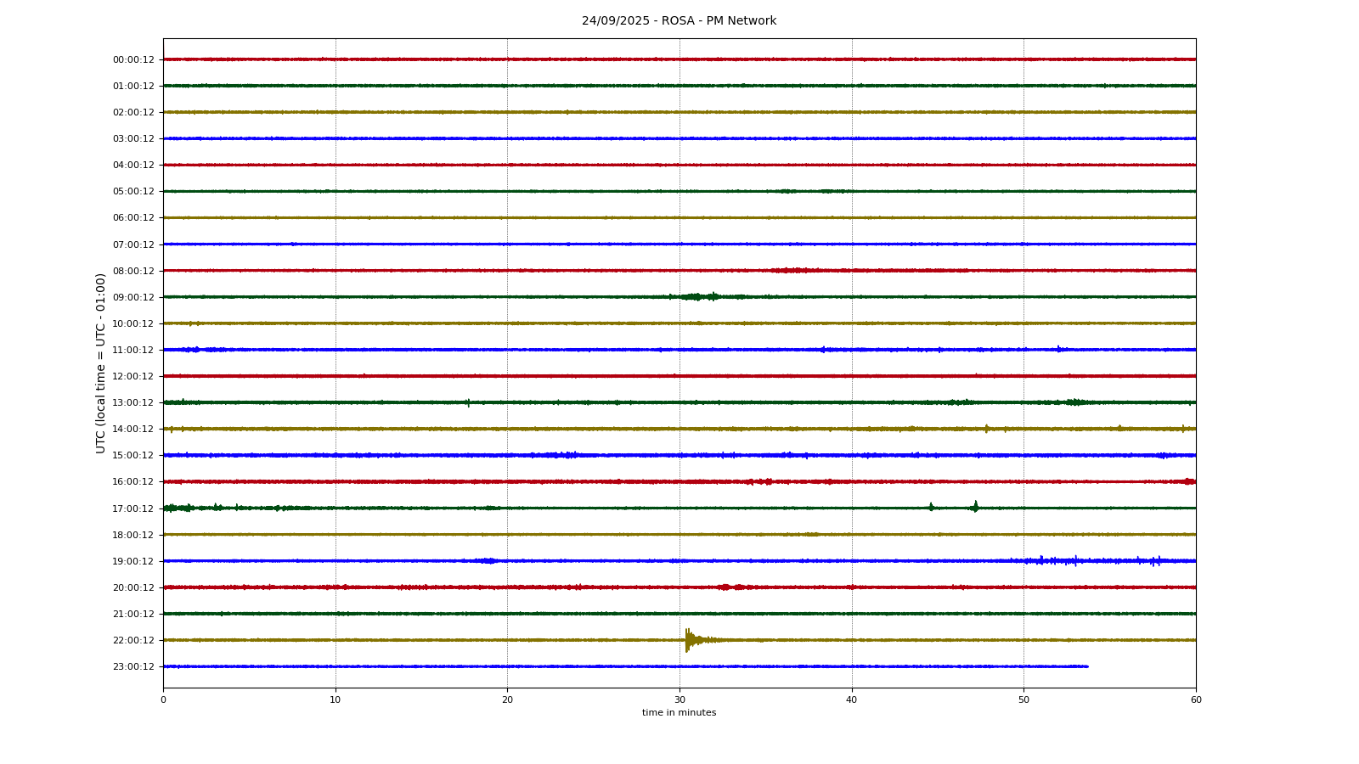1359x764 pixels.
Task: Click the large seismic event on 22:00:12 trace
Action: coord(688,640)
